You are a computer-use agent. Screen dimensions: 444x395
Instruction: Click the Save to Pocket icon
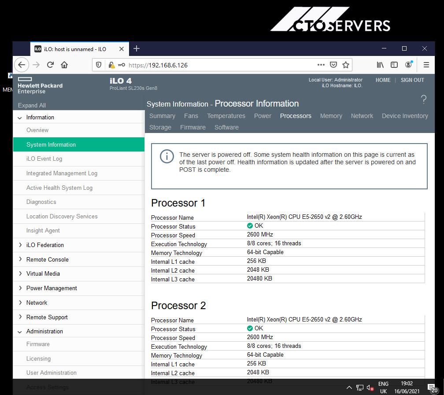point(333,65)
